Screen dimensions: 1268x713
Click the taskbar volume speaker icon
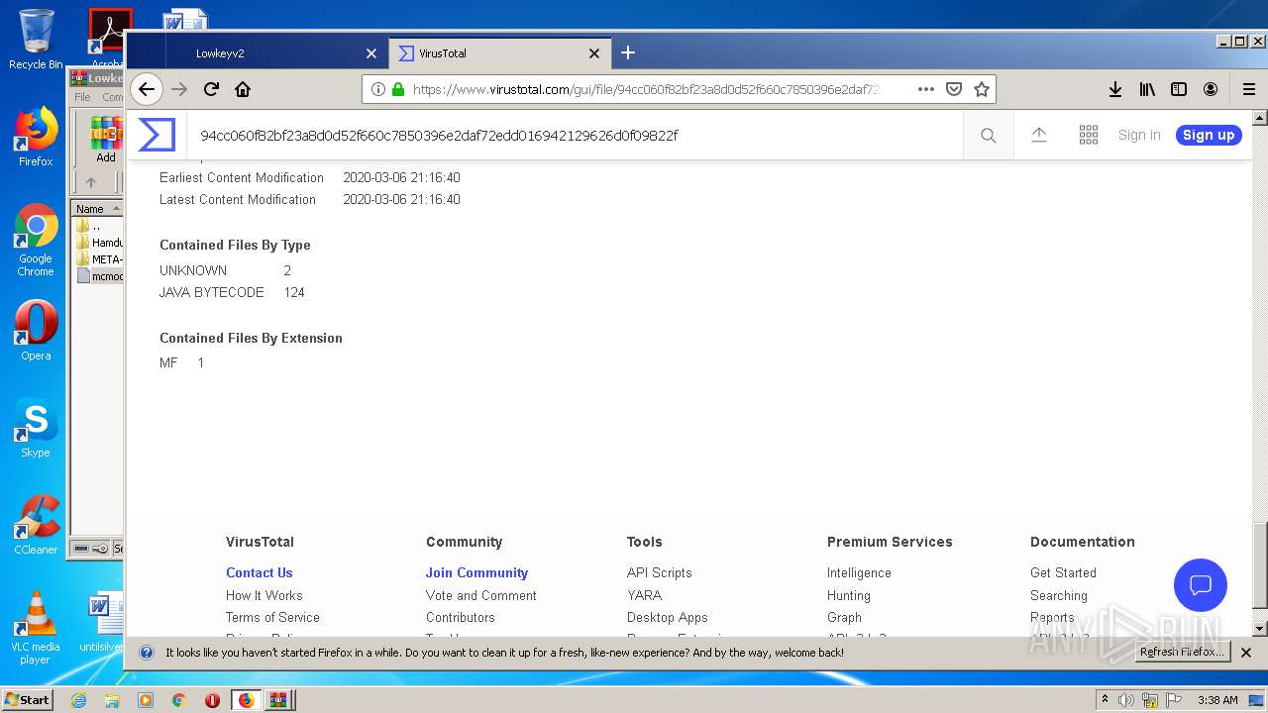(1126, 700)
